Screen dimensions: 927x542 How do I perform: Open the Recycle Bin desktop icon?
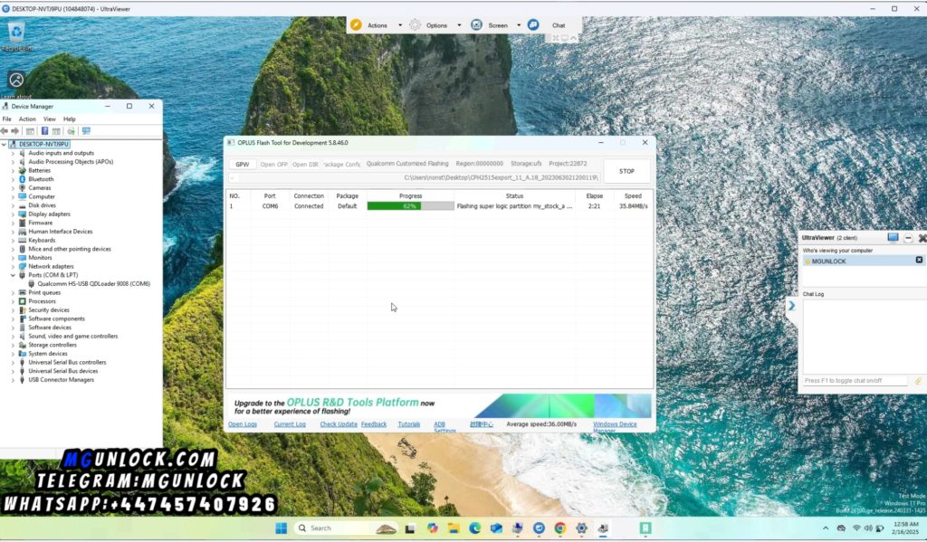[x=16, y=35]
